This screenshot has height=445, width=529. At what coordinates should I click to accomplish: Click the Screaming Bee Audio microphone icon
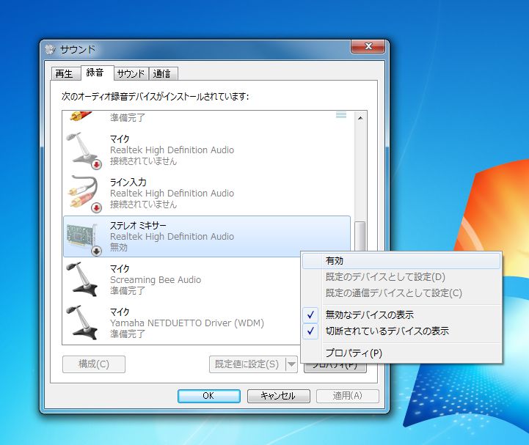point(82,279)
